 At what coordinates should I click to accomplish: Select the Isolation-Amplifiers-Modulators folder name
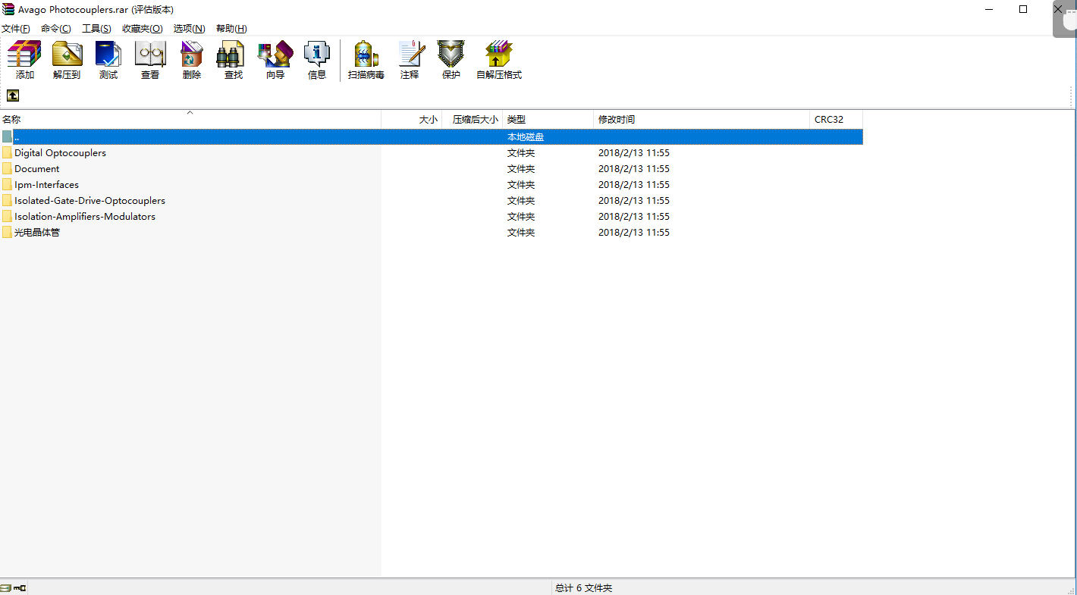85,216
